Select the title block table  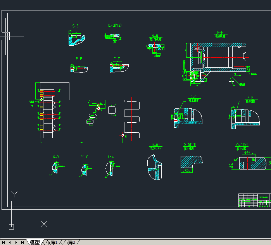[255, 200]
